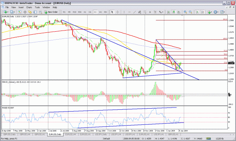Select the text tool A icon
The height and width of the screenshot is (141, 236).
click(150, 12)
